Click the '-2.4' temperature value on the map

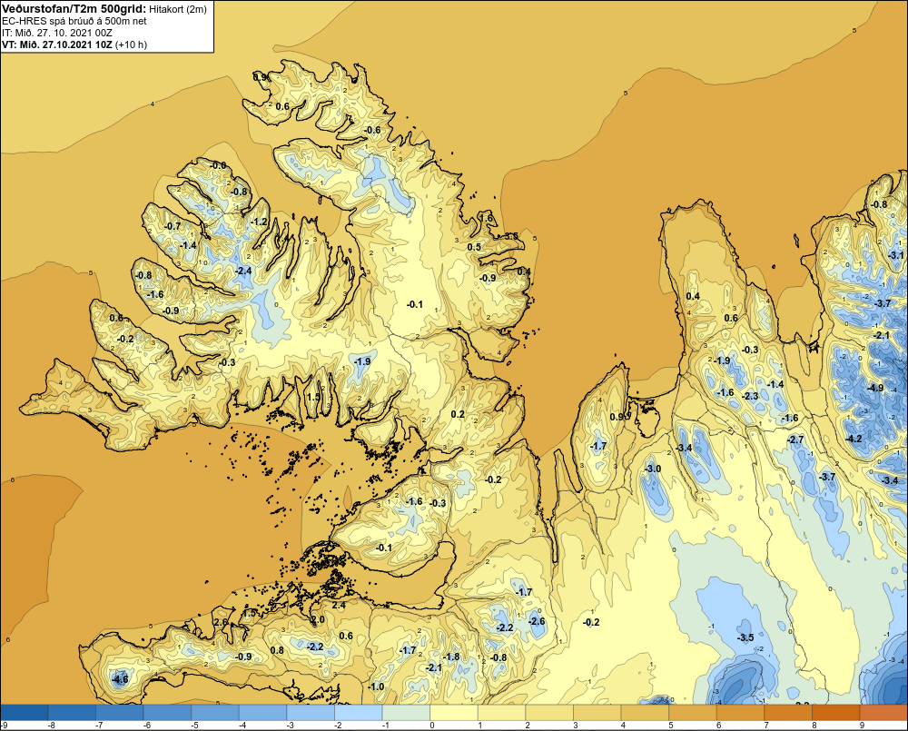(243, 271)
